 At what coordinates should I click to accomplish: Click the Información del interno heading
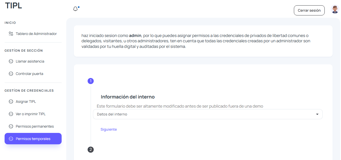coord(128,97)
